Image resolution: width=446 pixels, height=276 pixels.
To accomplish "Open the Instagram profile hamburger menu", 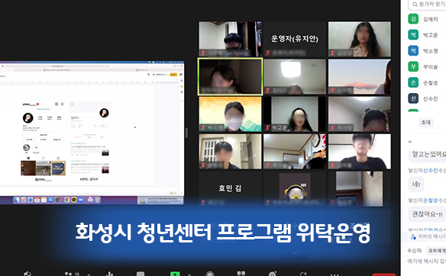I will click(63, 104).
